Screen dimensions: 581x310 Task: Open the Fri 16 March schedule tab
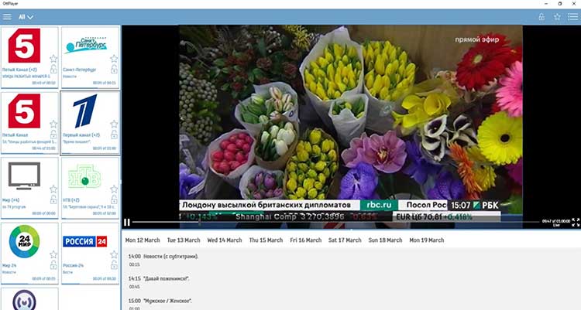306,240
